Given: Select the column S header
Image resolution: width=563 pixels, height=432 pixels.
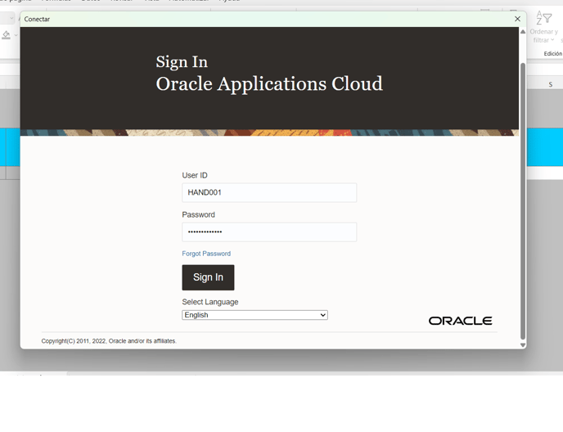Looking at the screenshot, I should tap(550, 84).
